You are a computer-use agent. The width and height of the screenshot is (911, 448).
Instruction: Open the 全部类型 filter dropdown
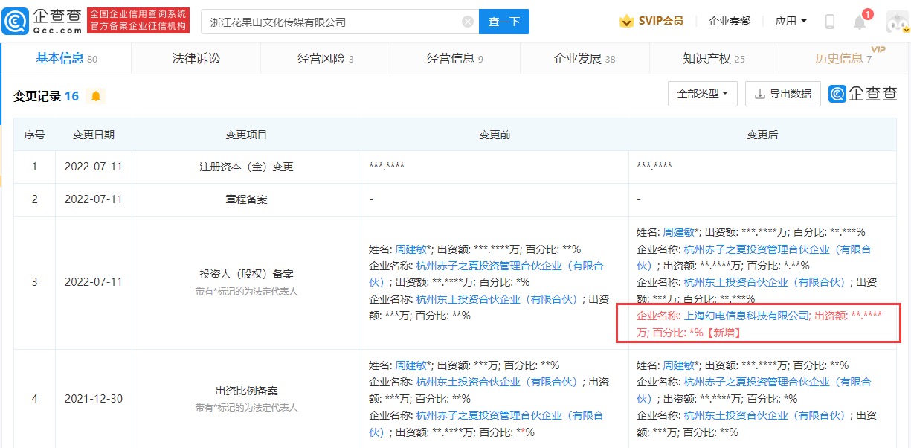(x=702, y=94)
